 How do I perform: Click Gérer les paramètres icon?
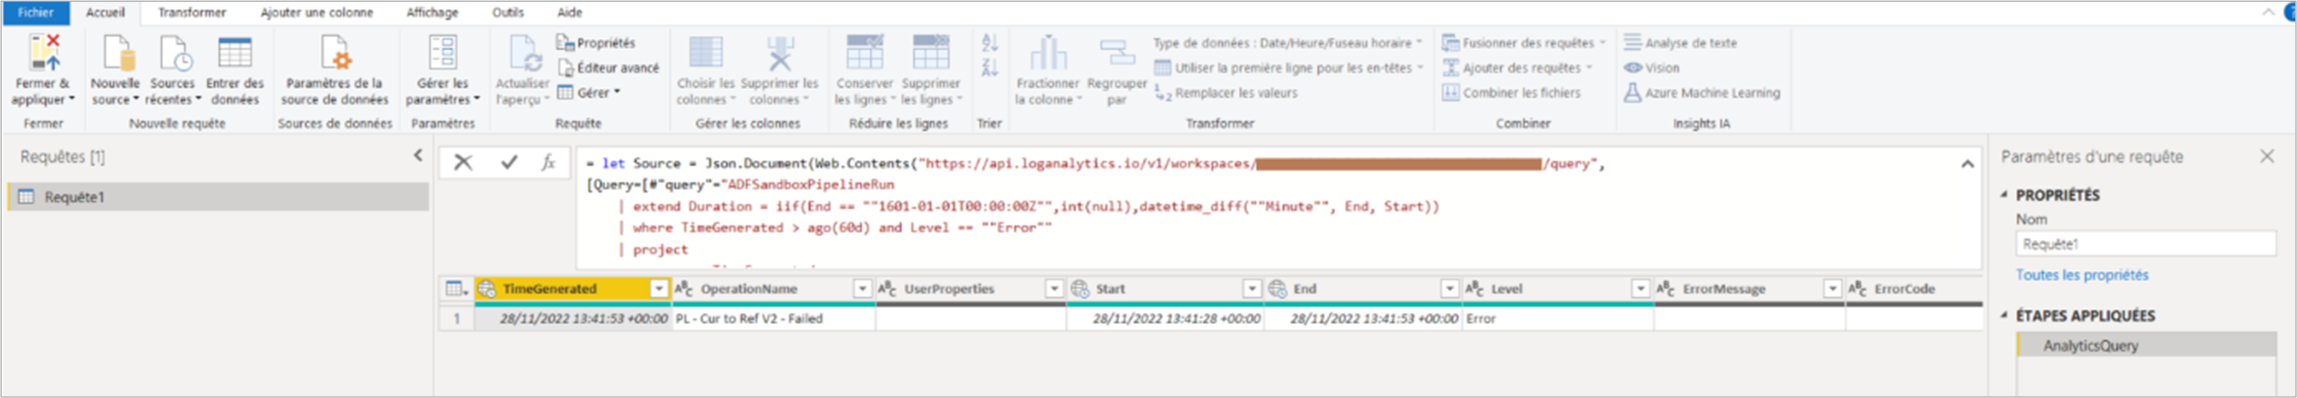443,52
